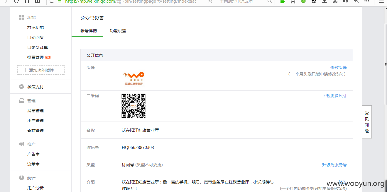Open 素材管理 in the sidebar
Viewport: 387px width, 192px height.
click(36, 131)
